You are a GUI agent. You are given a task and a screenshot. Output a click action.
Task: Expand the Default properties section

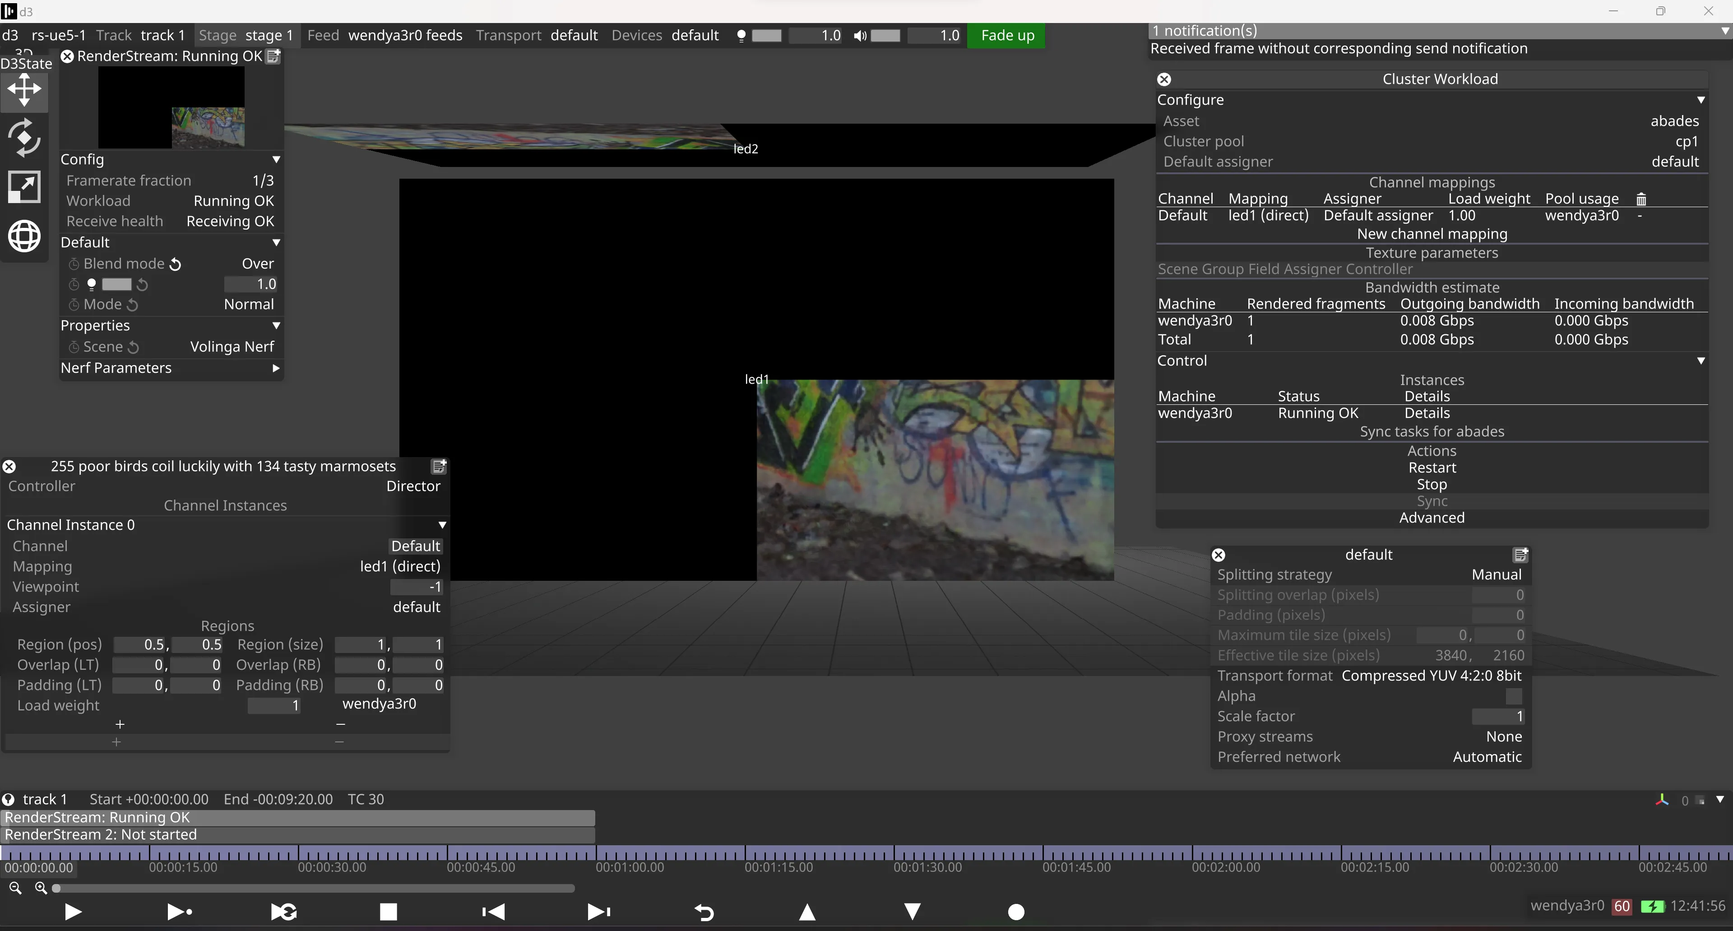tap(276, 242)
